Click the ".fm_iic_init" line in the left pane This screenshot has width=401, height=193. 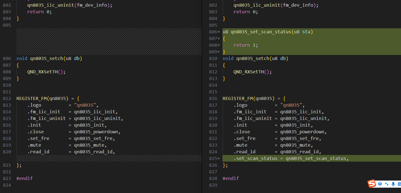tap(72, 112)
